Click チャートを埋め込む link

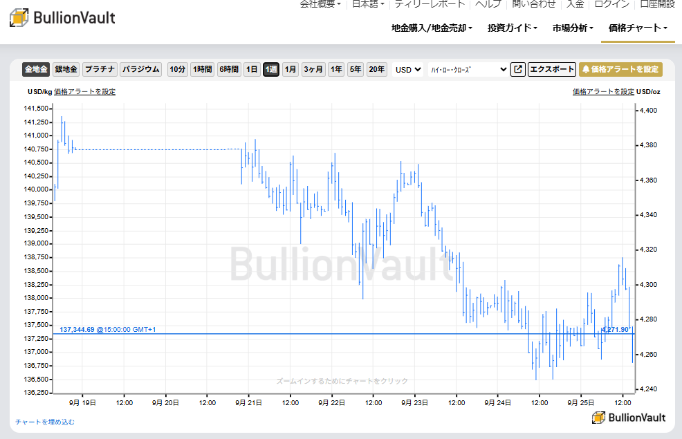pyautogui.click(x=45, y=422)
